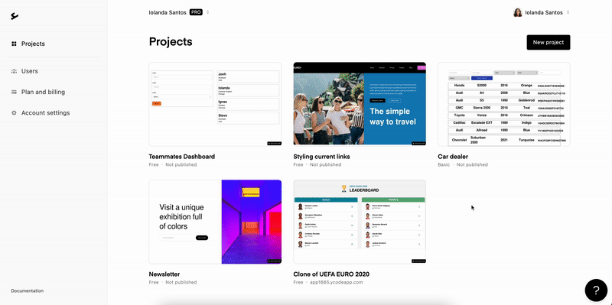Click the Plan and billing card icon
Image resolution: width=612 pixels, height=305 pixels.
click(x=14, y=92)
